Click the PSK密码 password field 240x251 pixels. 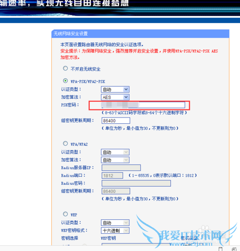pyautogui.click(x=144, y=105)
